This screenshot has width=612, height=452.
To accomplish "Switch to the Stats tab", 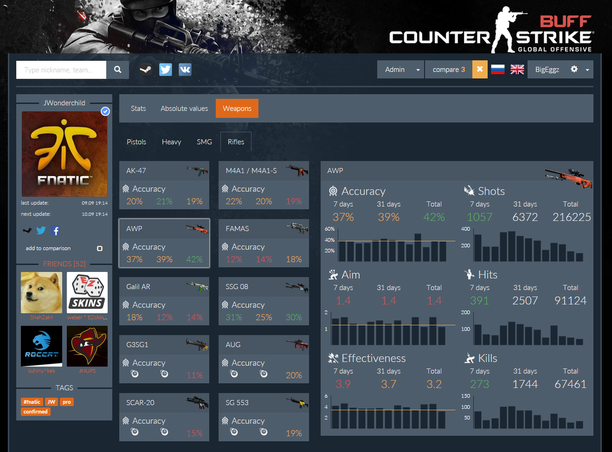I will [x=138, y=108].
